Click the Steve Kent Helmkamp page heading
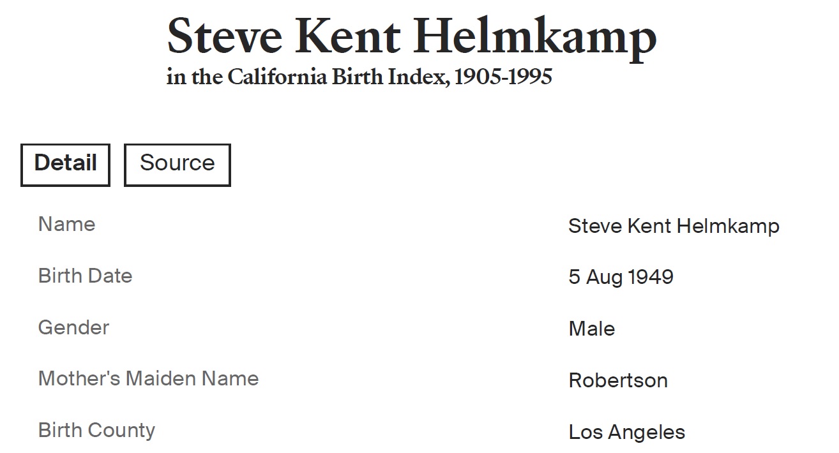839x453 pixels. pos(411,37)
